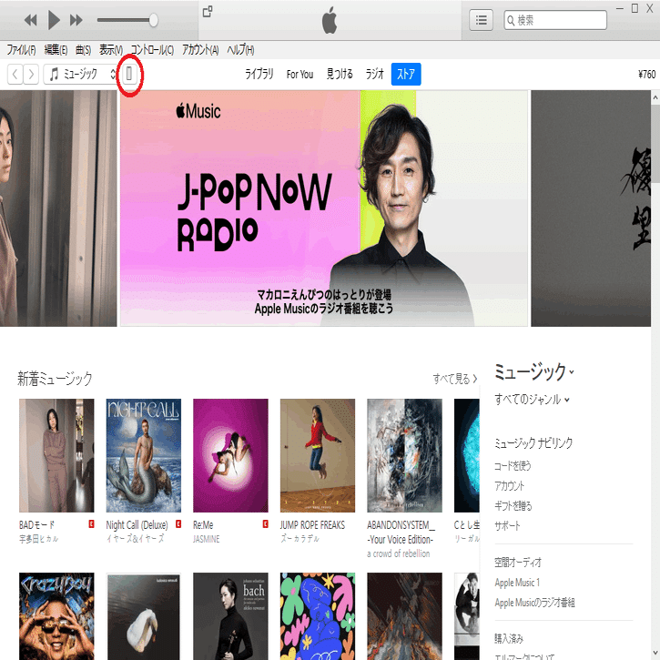Open the ABANDONSYSTEM_ album cover
660x660 pixels.
(404, 455)
